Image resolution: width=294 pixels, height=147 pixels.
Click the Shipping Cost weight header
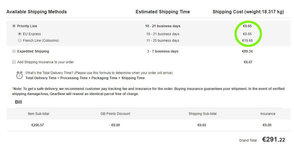(x=248, y=12)
